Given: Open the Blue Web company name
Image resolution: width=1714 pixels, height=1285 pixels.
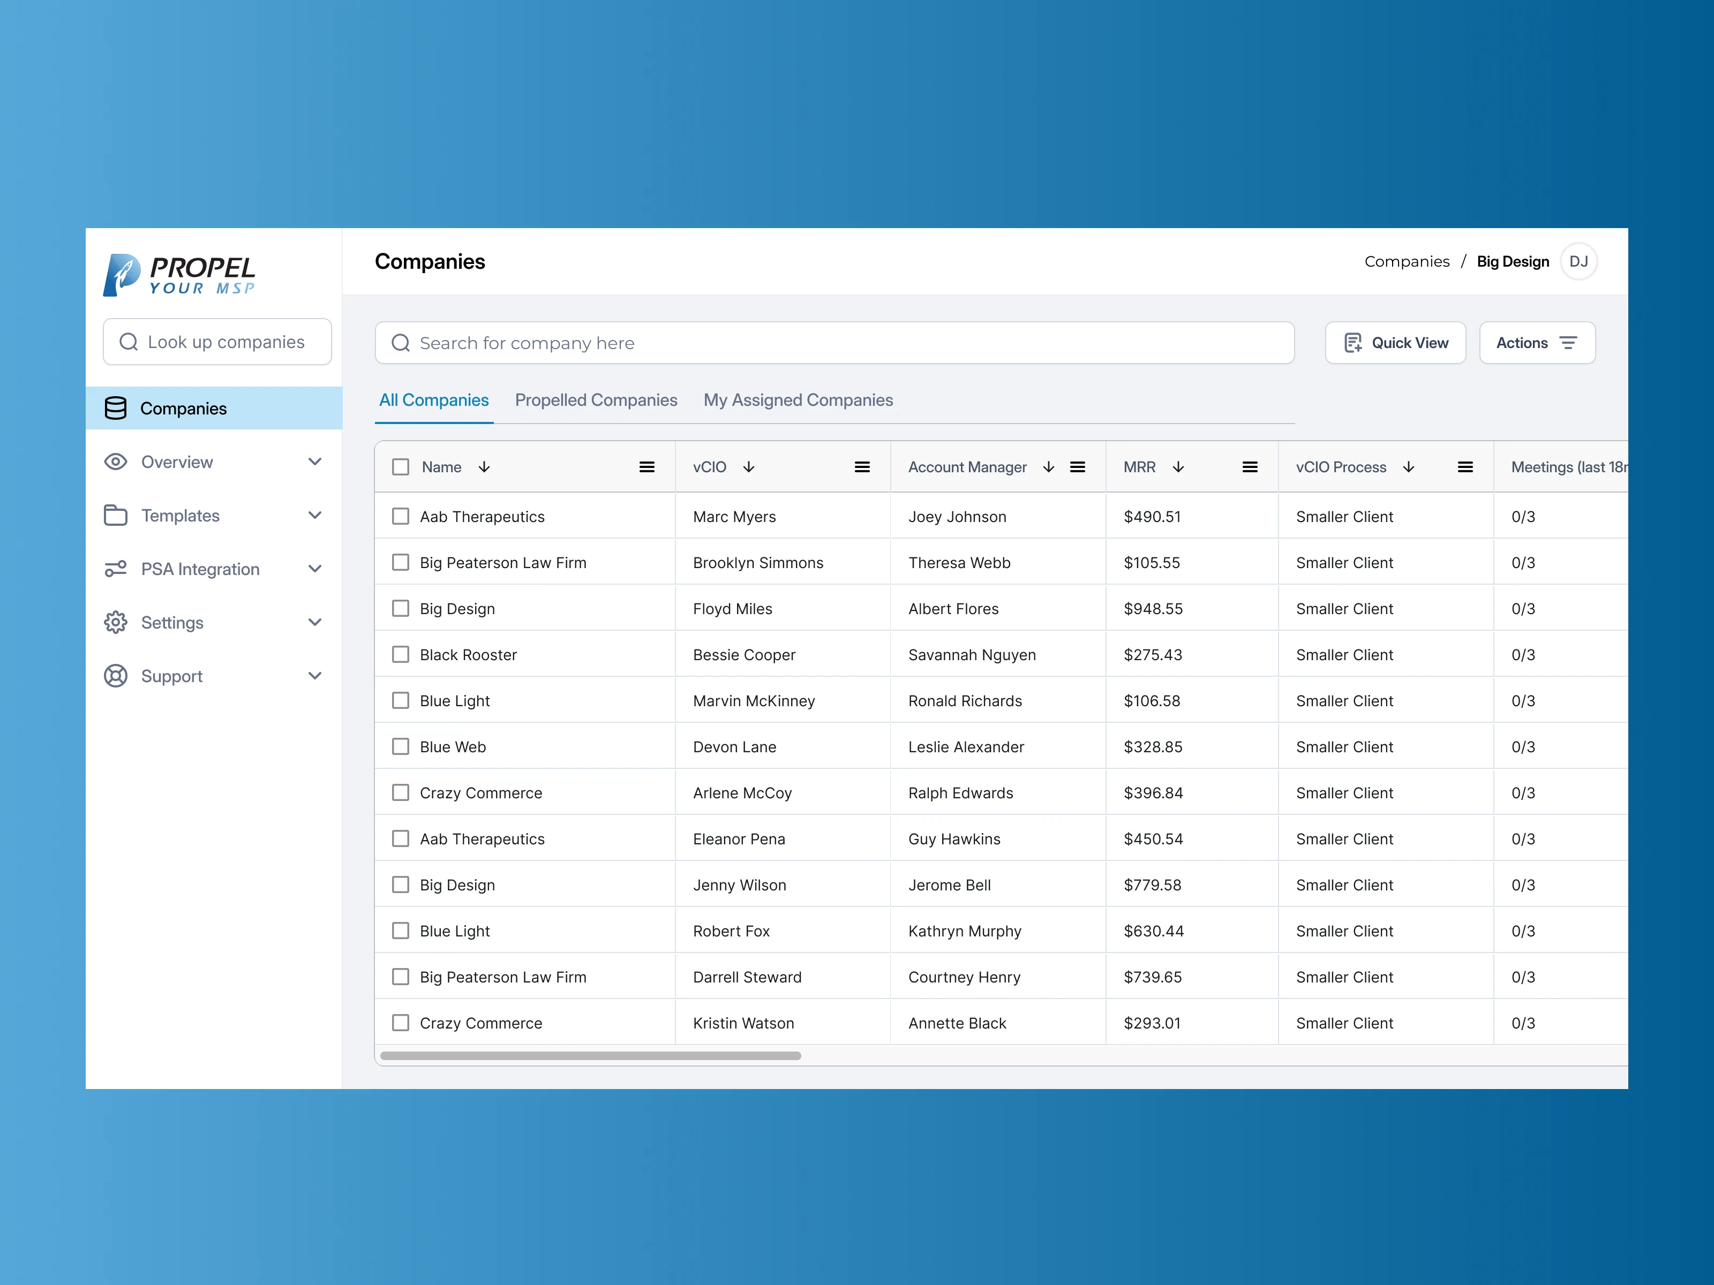Looking at the screenshot, I should pos(453,747).
